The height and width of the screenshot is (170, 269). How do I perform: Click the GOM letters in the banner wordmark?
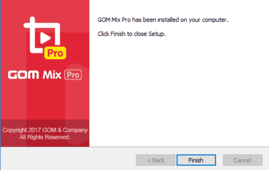(x=24, y=75)
